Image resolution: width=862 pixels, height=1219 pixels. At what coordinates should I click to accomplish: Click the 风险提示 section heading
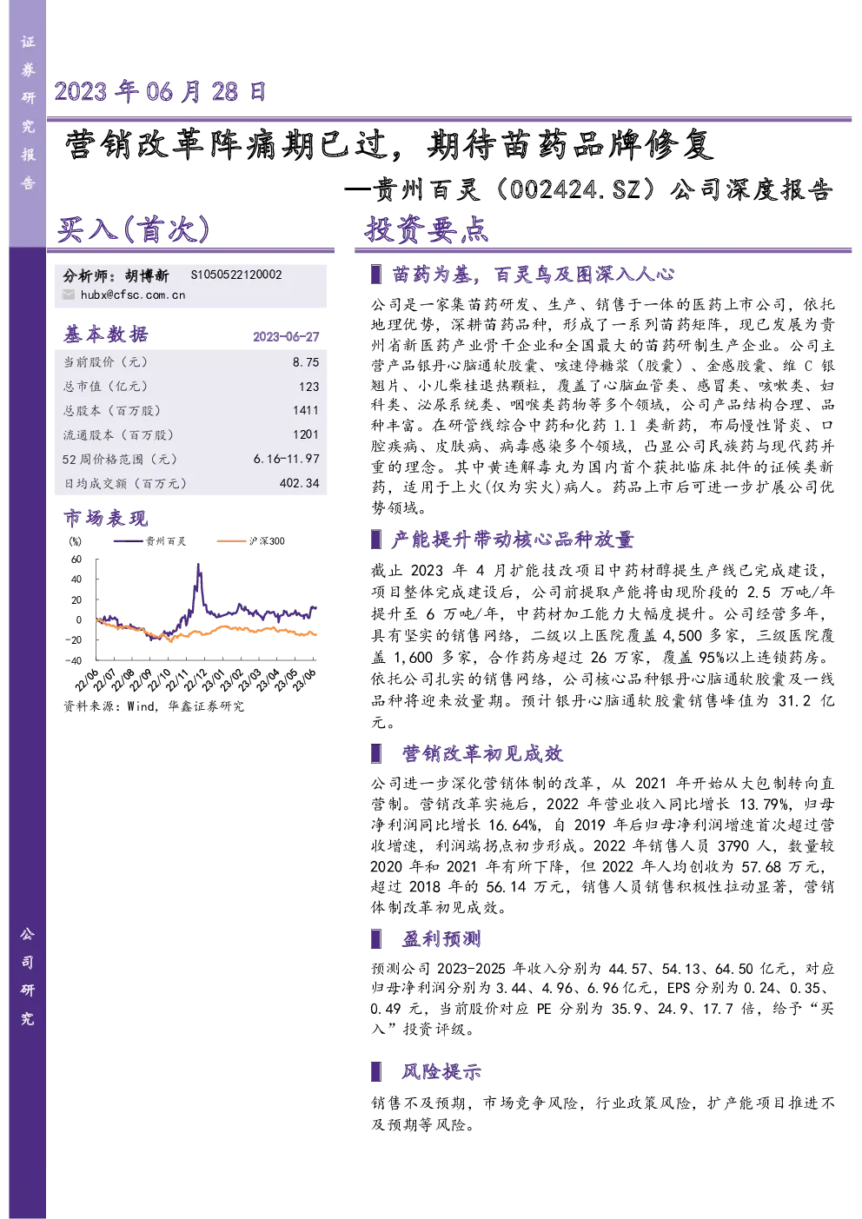pyautogui.click(x=441, y=1072)
